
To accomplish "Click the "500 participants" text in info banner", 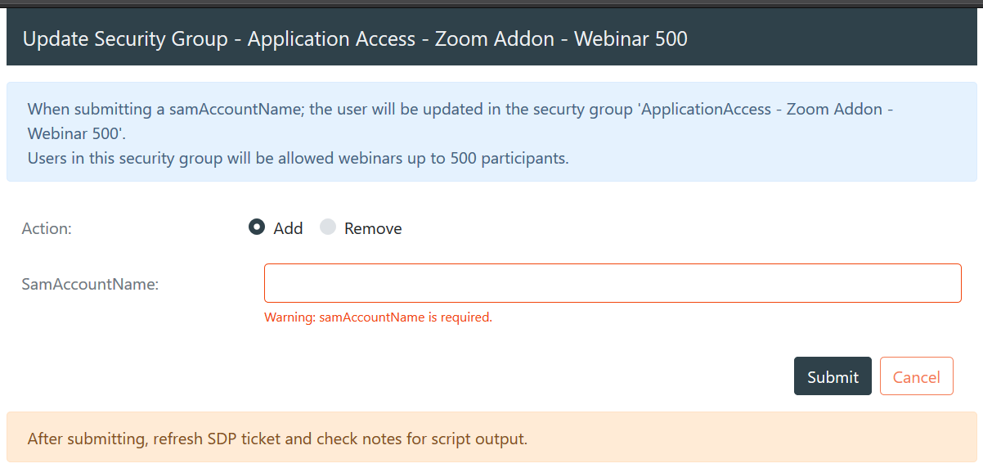I will pos(509,158).
